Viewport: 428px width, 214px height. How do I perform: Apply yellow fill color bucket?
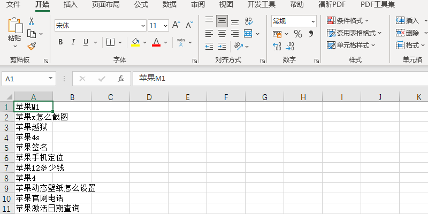(135, 42)
